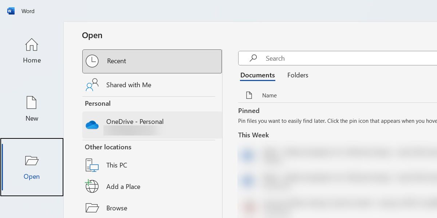Click the Browse folder icon
Viewport: 437px width, 218px height.
[x=92, y=207]
